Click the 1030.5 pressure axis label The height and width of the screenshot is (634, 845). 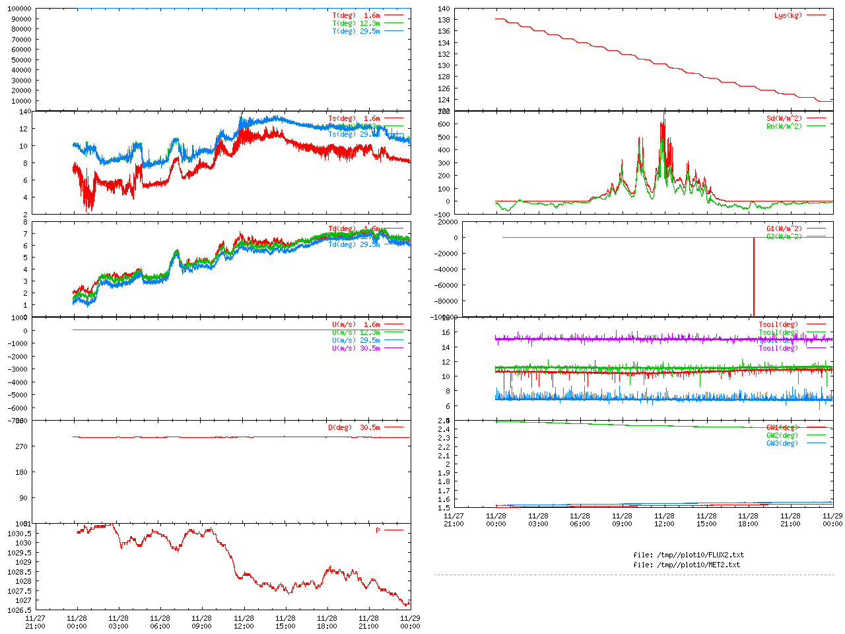click(x=19, y=534)
